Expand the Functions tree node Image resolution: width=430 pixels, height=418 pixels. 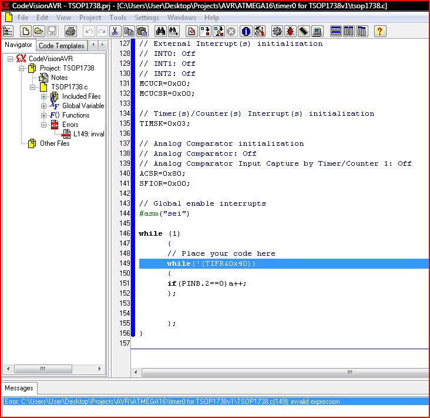click(x=44, y=115)
